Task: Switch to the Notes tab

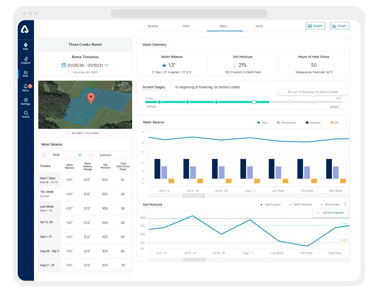Action: 259,26
